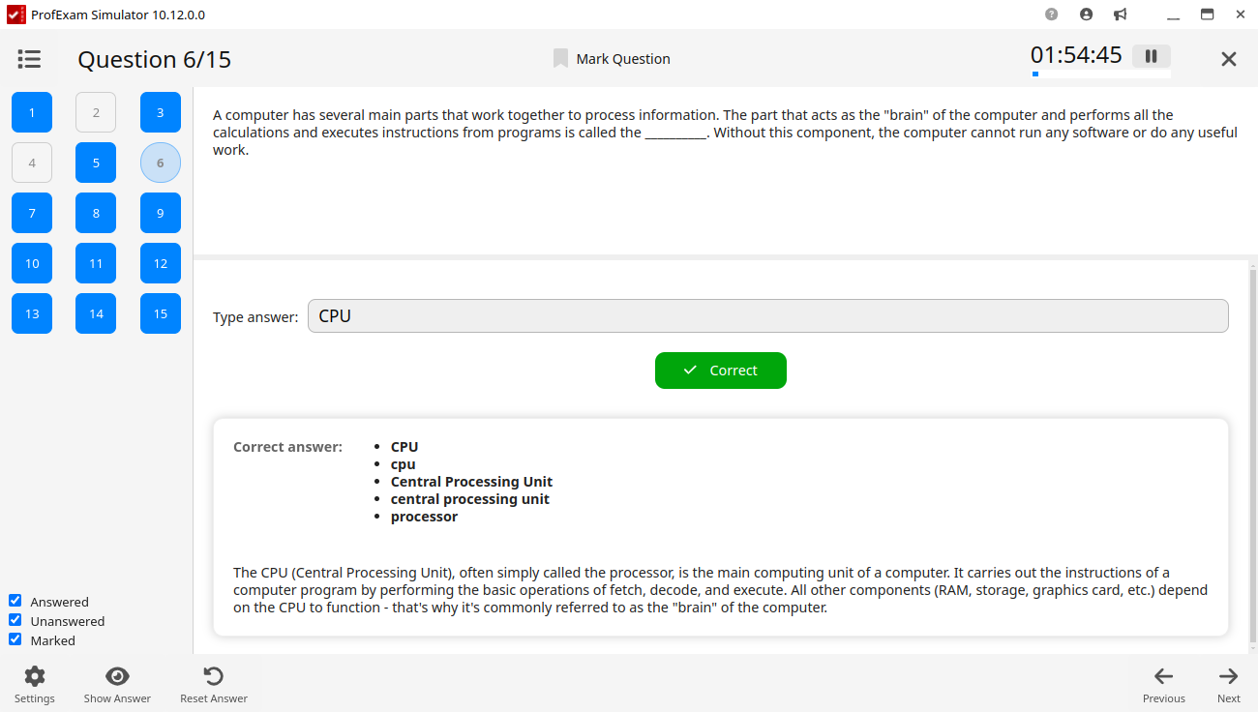Screen dimensions: 1258x712
Task: Jump to question 2
Action: [96, 112]
